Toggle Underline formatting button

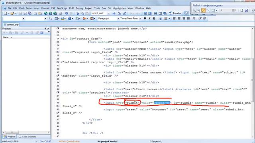[154, 19]
